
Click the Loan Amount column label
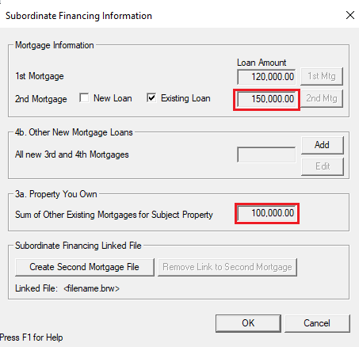click(262, 63)
